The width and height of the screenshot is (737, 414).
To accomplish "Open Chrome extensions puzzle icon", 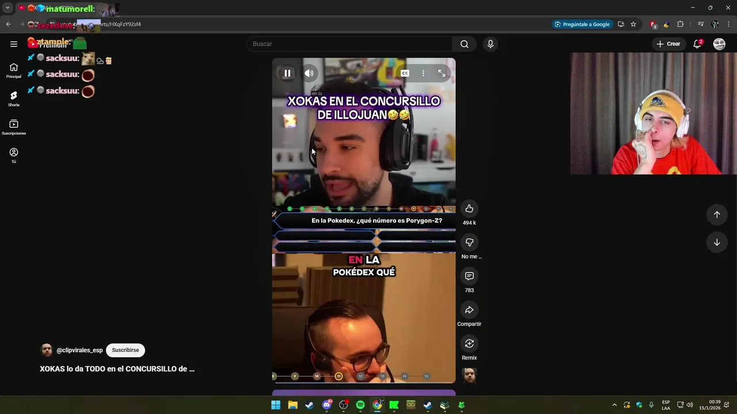I will click(x=681, y=24).
